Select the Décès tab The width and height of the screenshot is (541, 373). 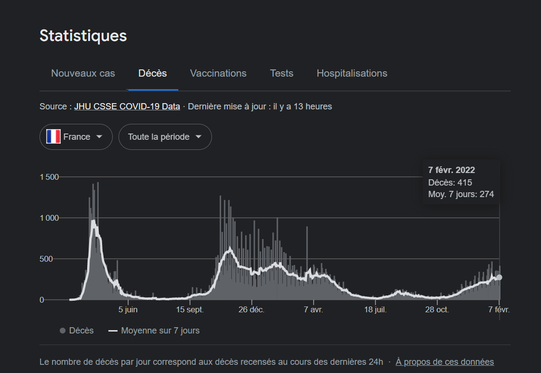click(x=153, y=73)
